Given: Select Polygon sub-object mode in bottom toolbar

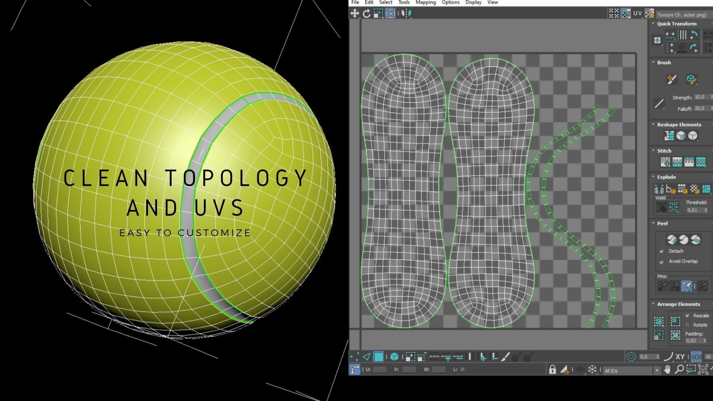Looking at the screenshot, I should 378,357.
